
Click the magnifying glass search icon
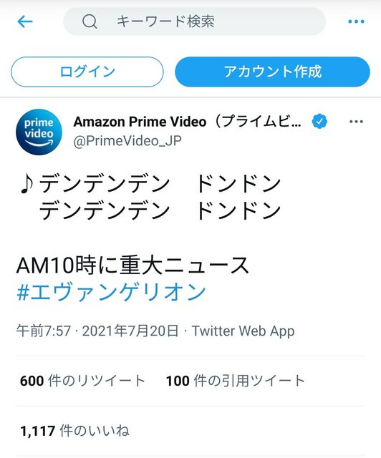(x=90, y=21)
